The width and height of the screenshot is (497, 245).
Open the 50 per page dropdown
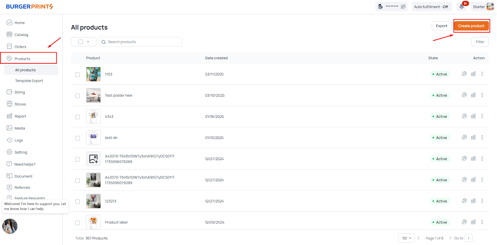click(x=406, y=238)
